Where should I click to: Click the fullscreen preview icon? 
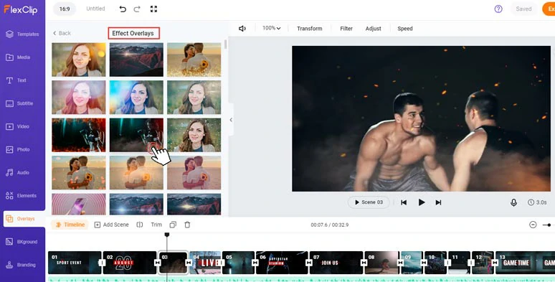tap(153, 9)
